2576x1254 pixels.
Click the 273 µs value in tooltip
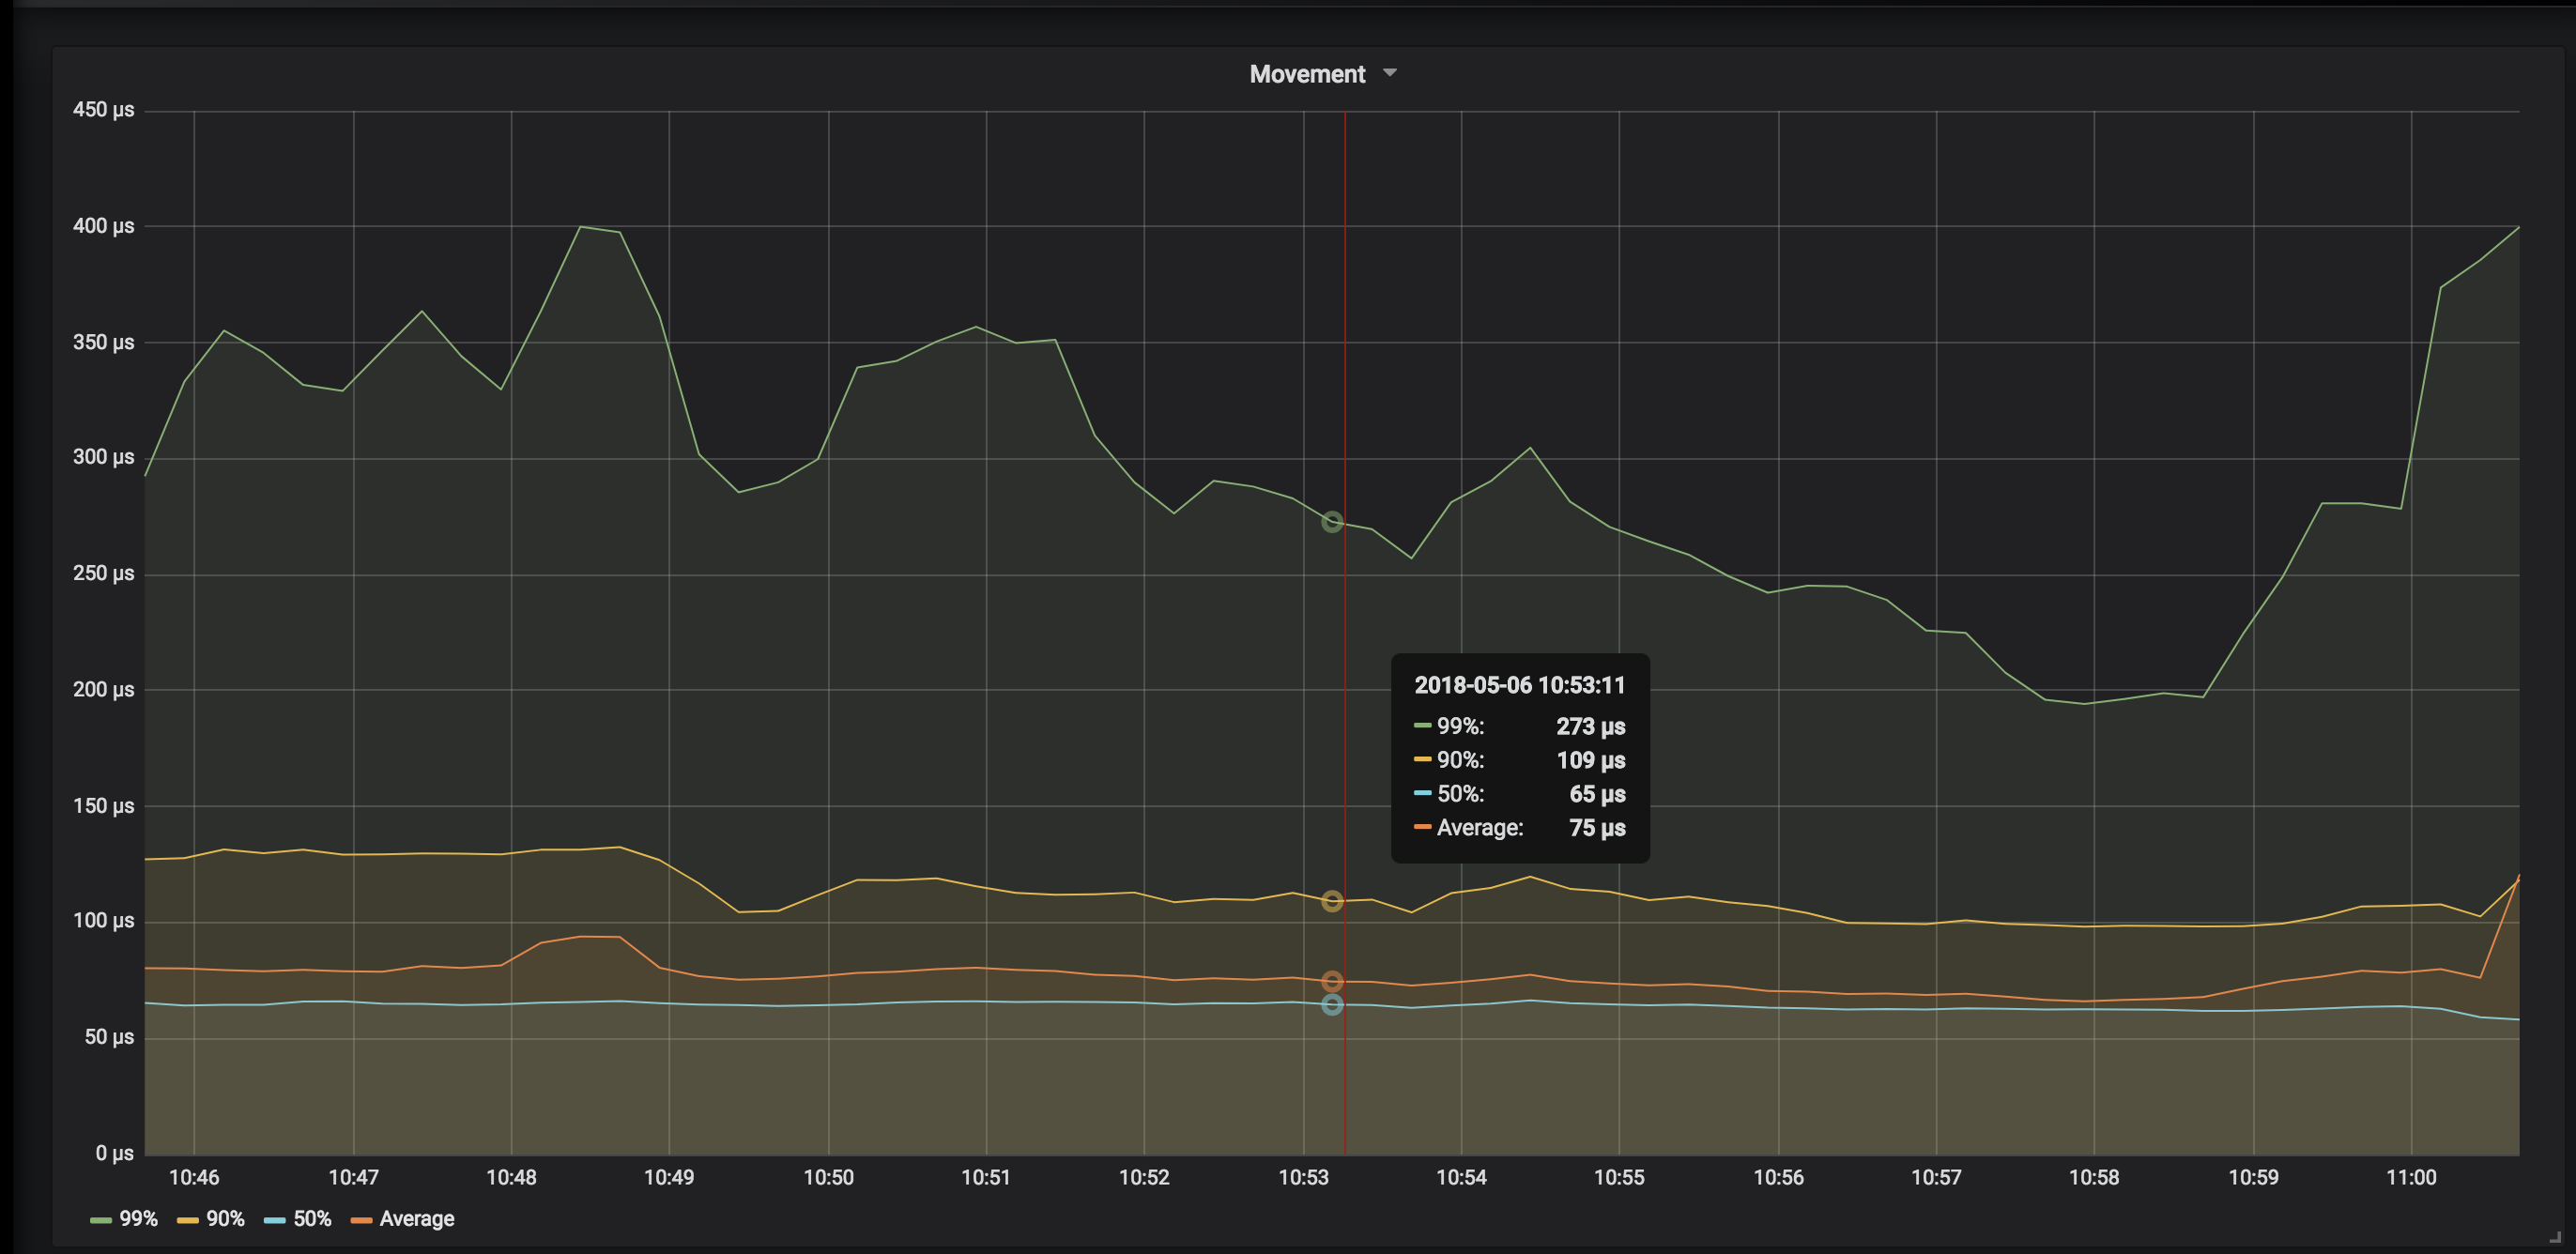click(x=1590, y=726)
